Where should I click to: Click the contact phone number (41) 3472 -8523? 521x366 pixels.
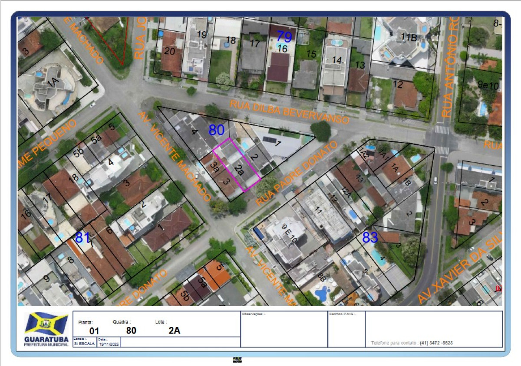tap(436, 343)
